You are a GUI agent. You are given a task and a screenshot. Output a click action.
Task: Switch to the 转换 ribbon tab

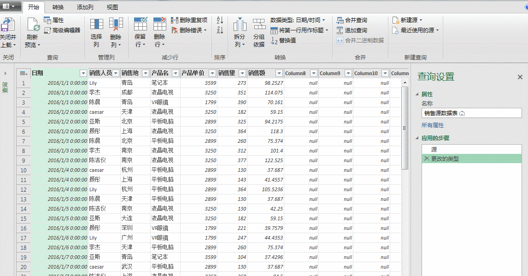coord(57,7)
